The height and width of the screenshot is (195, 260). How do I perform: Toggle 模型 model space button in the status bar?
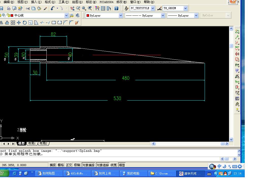tap(122, 165)
